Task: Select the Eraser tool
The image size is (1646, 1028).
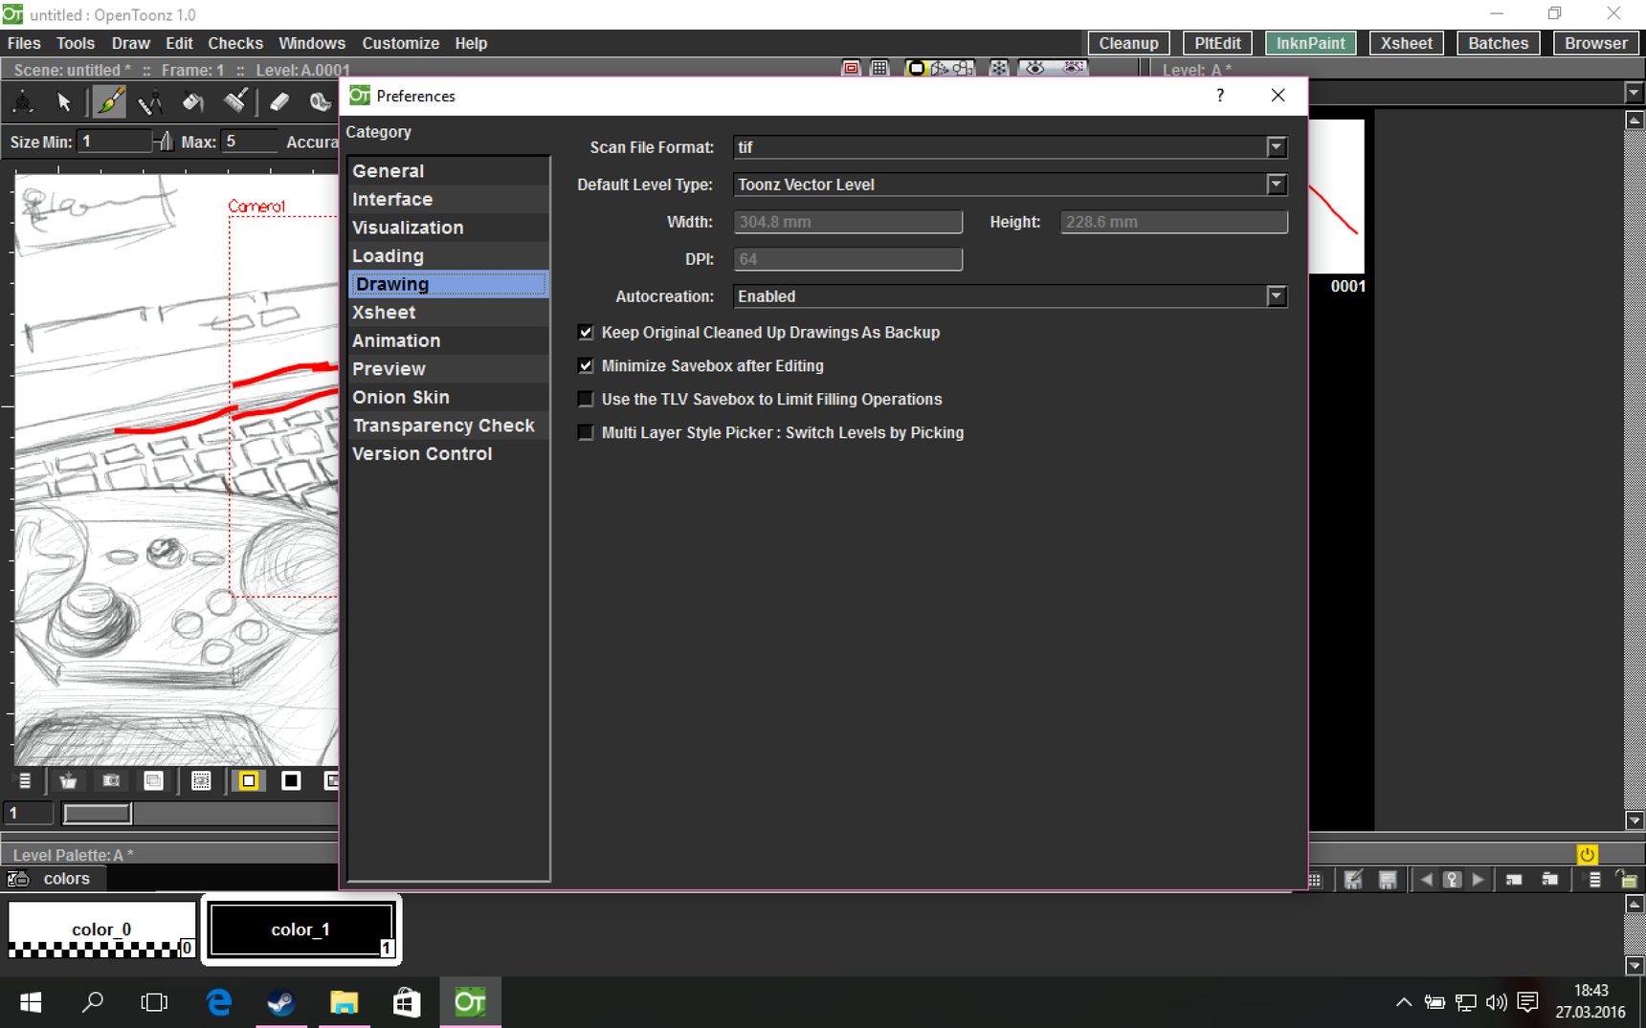Action: (x=279, y=101)
